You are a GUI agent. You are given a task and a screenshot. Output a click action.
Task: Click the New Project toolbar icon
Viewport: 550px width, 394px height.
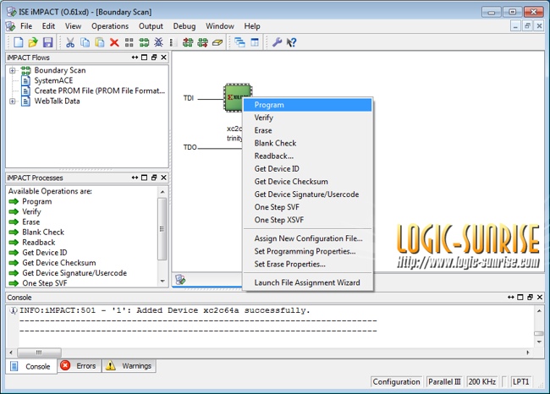[x=19, y=42]
